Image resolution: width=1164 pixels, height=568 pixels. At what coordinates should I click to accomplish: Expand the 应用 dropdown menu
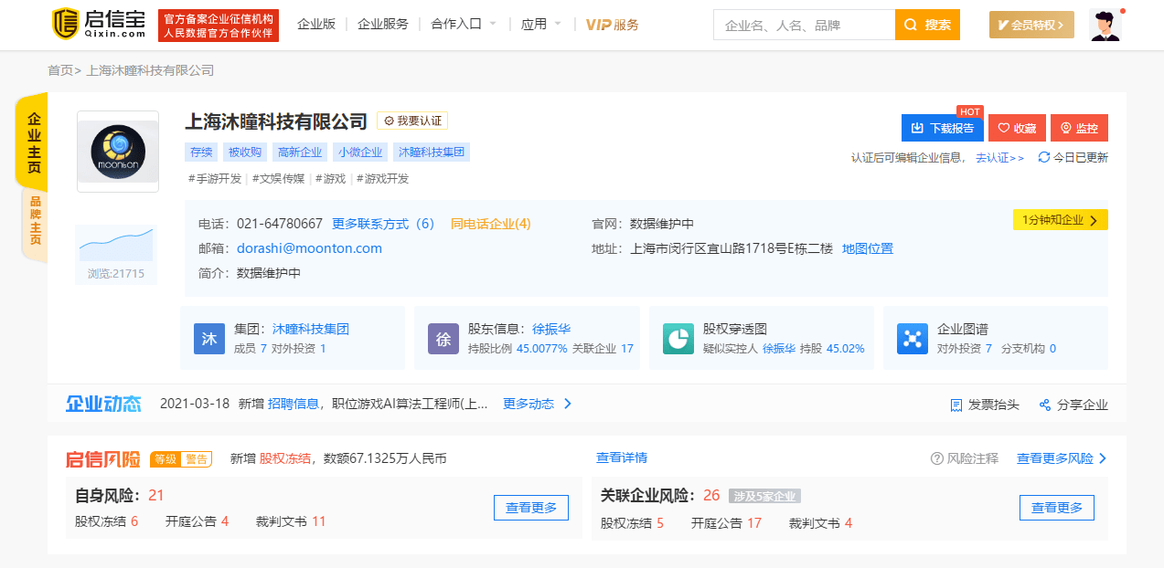coord(541,24)
